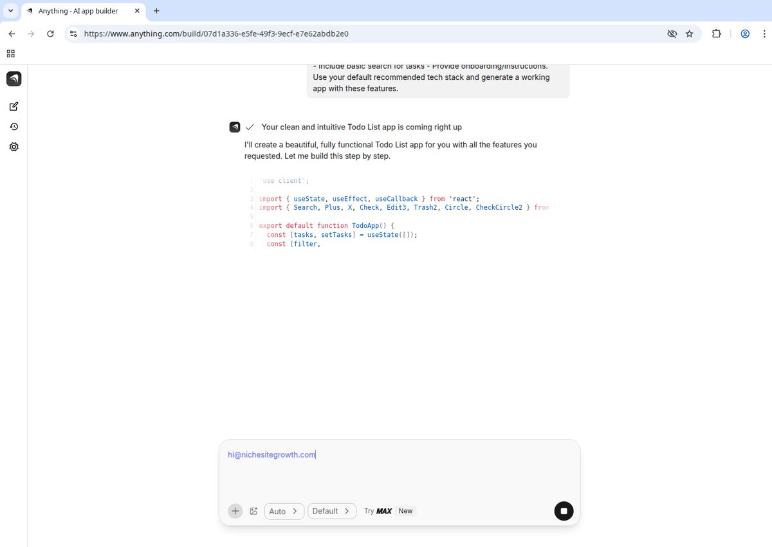View site information in the address bar
The image size is (772, 547).
(x=73, y=33)
